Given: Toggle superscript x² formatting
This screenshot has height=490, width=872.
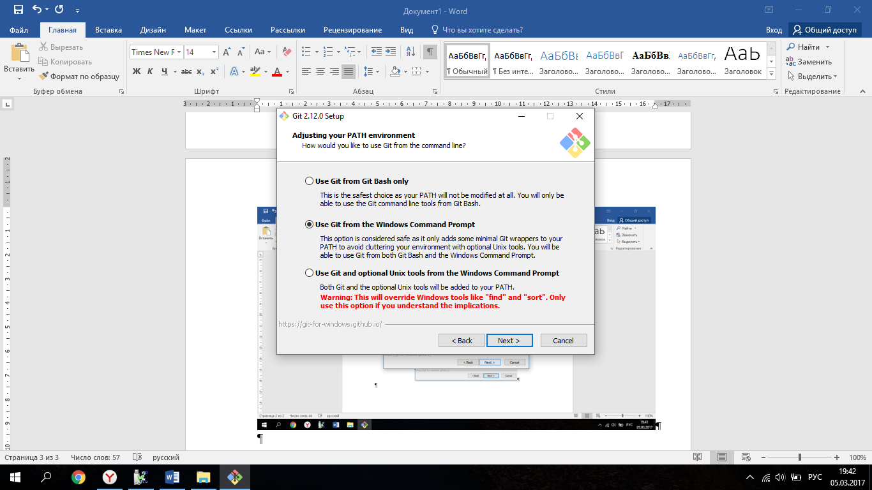Looking at the screenshot, I should pyautogui.click(x=214, y=71).
